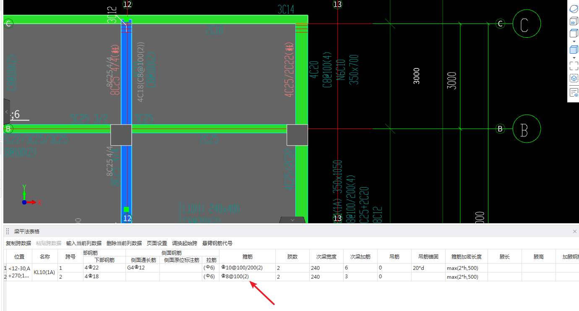Click 输入当前列数据 button
Viewport: 579px width, 311px height.
click(84, 243)
